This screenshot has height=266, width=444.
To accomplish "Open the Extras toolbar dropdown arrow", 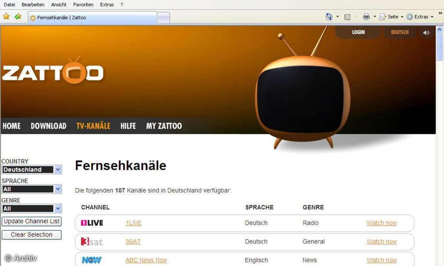I will click(432, 17).
